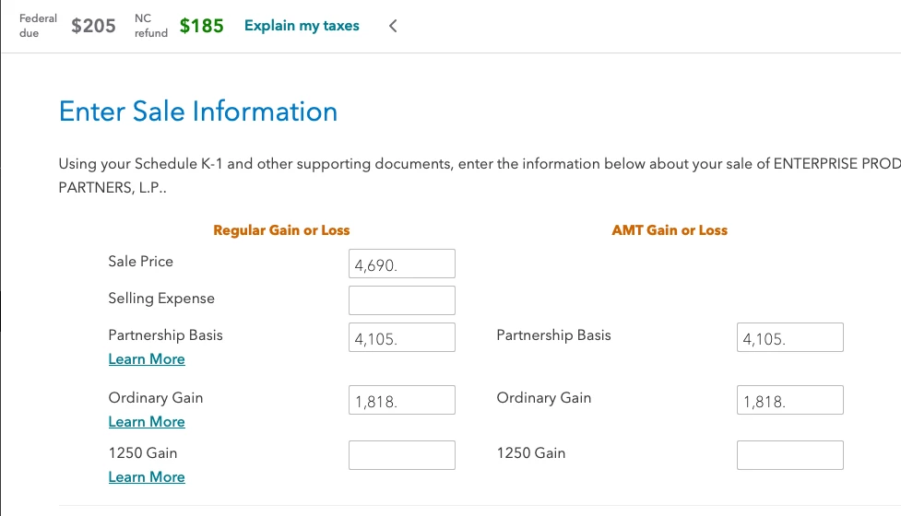This screenshot has width=901, height=516.
Task: Click the AMT 1250 Gain input field
Action: point(790,454)
